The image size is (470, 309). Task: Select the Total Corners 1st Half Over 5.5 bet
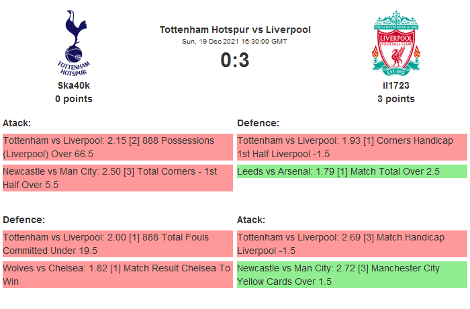(x=117, y=178)
